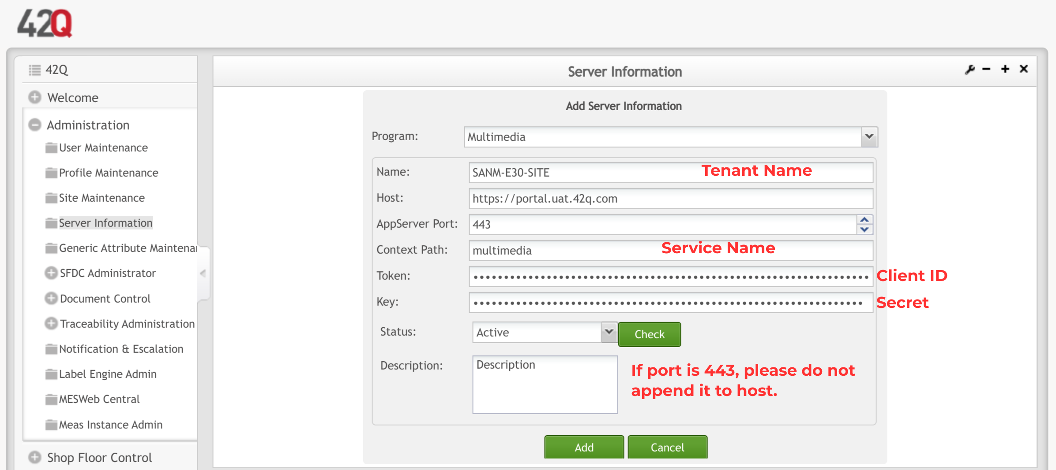Open the Program dropdown
1056x470 pixels.
(869, 137)
